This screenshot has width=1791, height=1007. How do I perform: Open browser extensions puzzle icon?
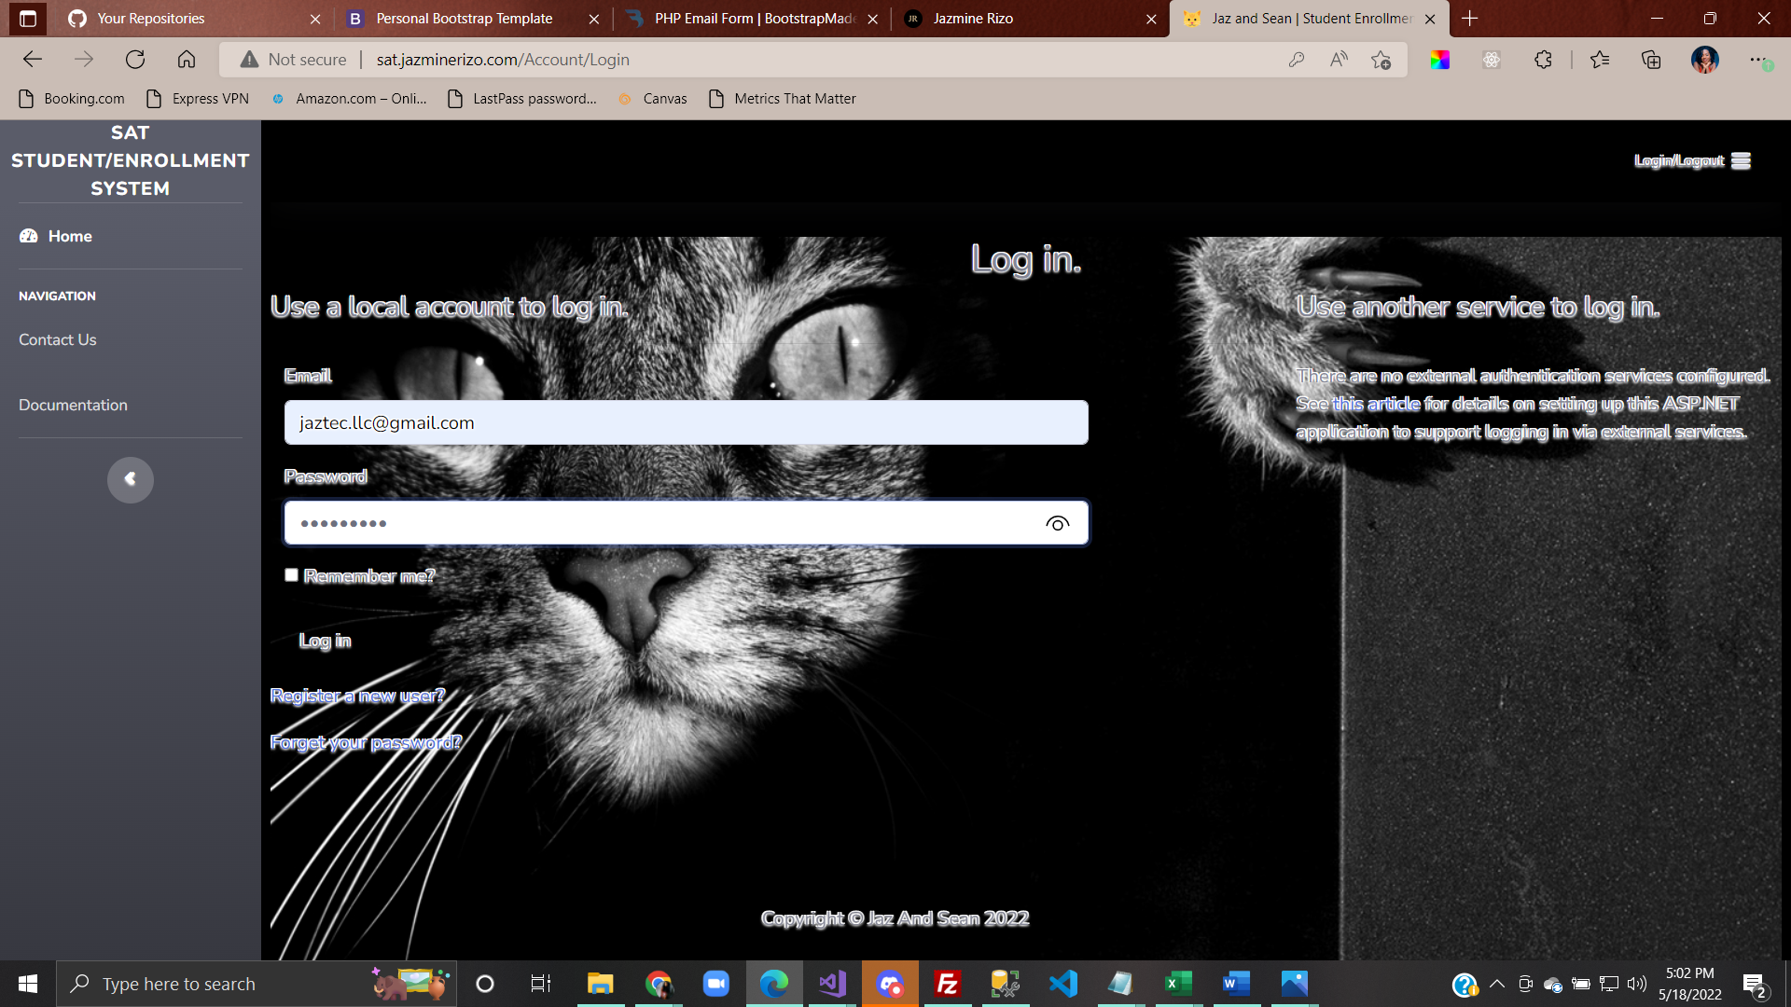tap(1543, 60)
